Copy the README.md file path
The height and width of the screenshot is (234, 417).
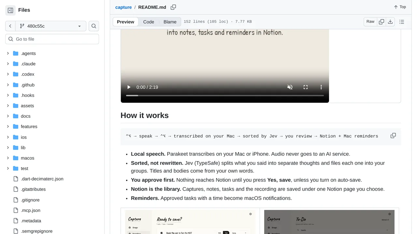click(x=173, y=7)
